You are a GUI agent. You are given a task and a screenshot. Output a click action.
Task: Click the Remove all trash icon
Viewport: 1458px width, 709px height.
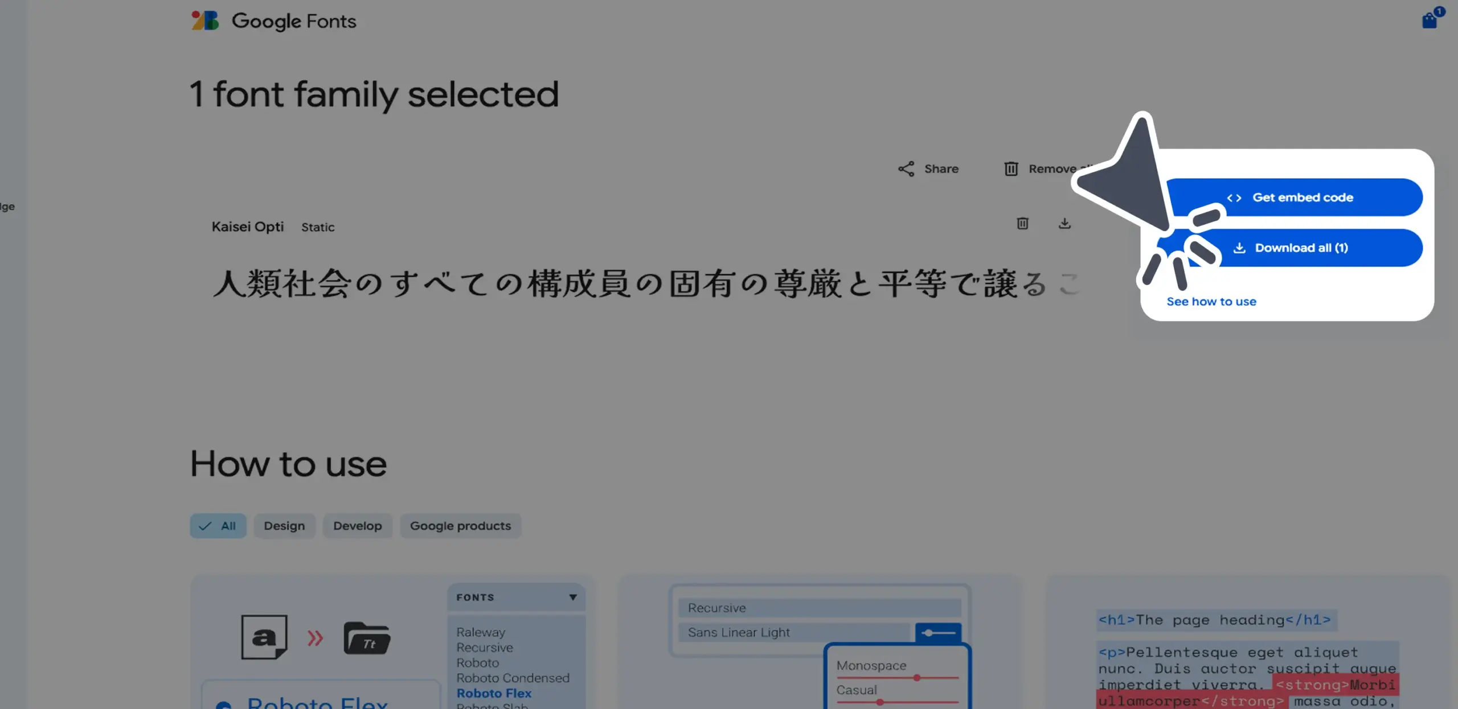click(1011, 169)
